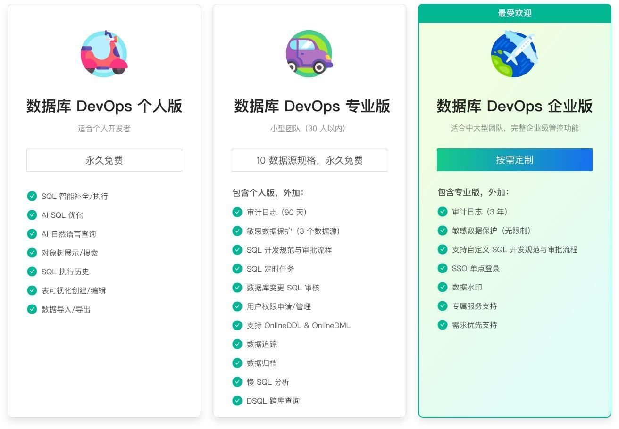
Task: Click the scooter icon on 个人版 card
Action: click(x=104, y=53)
